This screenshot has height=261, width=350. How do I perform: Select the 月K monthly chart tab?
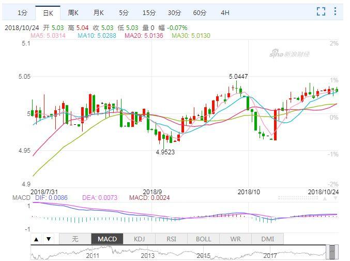pyautogui.click(x=98, y=12)
